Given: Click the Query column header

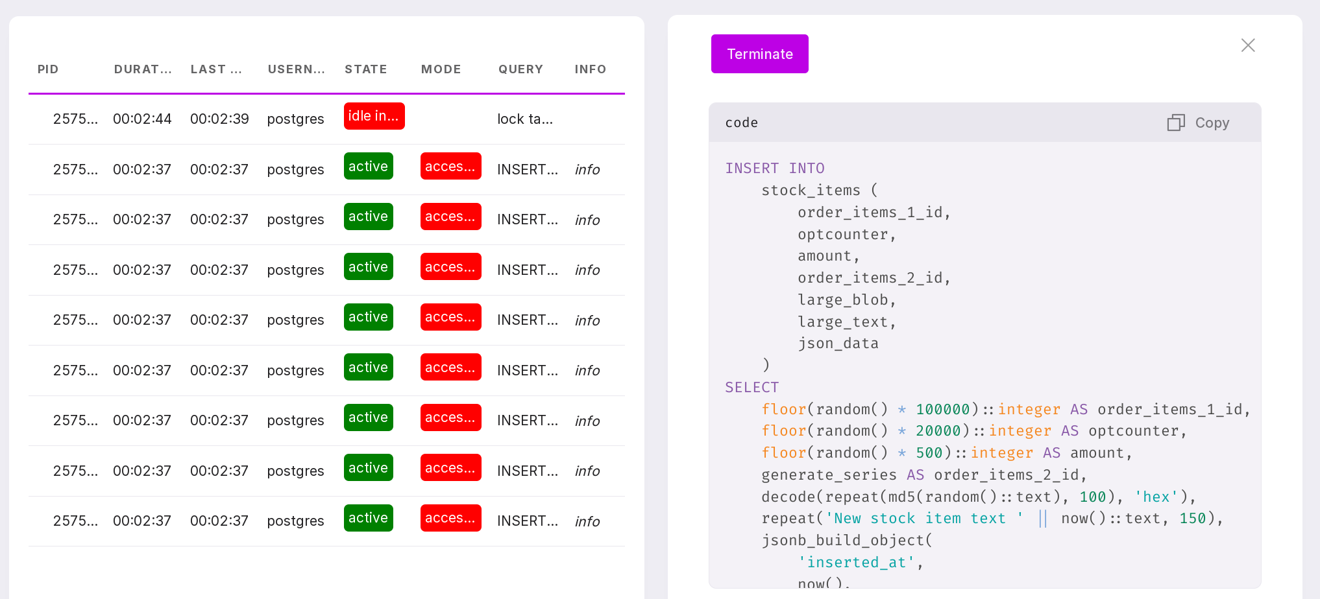Looking at the screenshot, I should tap(520, 69).
